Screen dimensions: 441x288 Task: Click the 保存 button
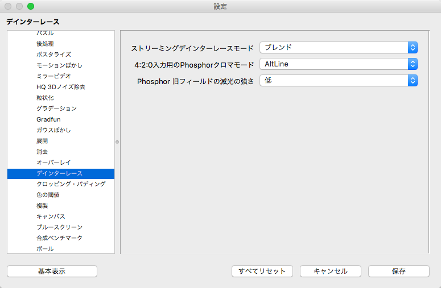click(x=399, y=271)
